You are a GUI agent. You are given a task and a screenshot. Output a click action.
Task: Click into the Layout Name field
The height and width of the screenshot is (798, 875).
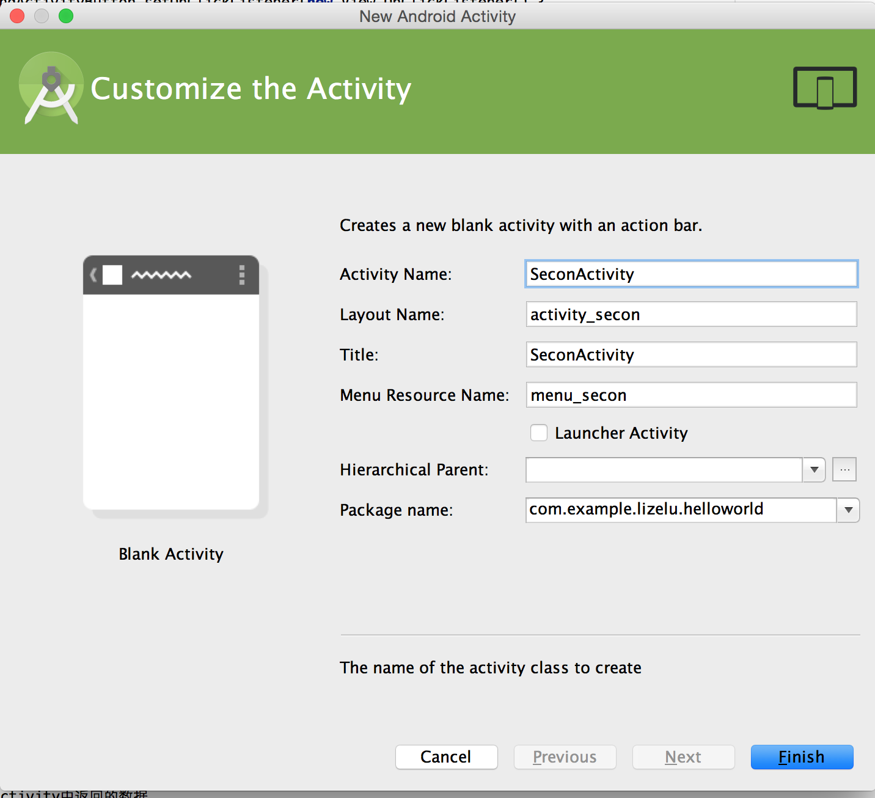tap(691, 315)
